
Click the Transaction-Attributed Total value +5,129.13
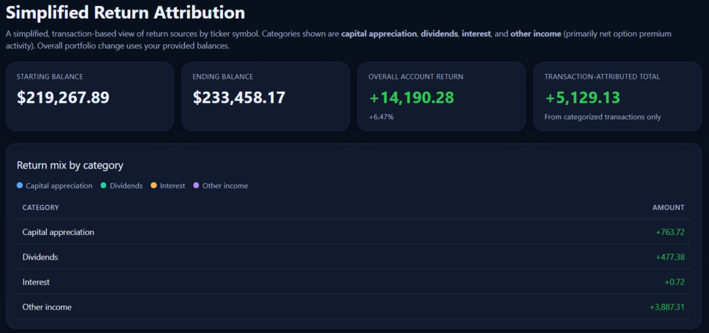(582, 97)
